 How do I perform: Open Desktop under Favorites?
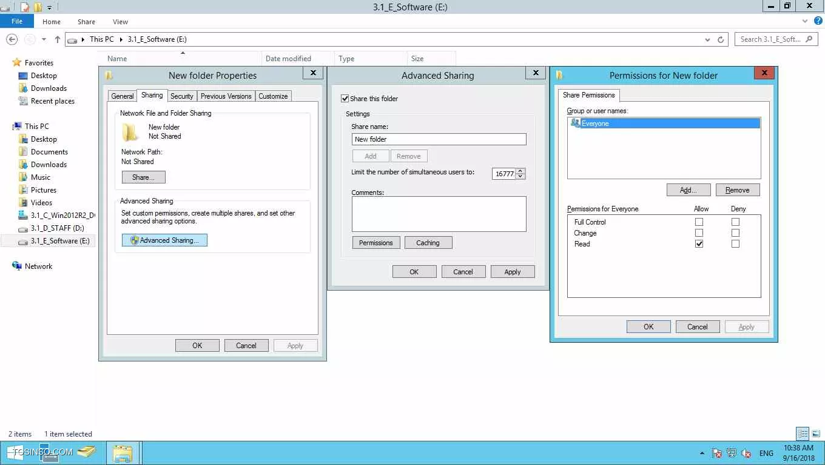44,76
